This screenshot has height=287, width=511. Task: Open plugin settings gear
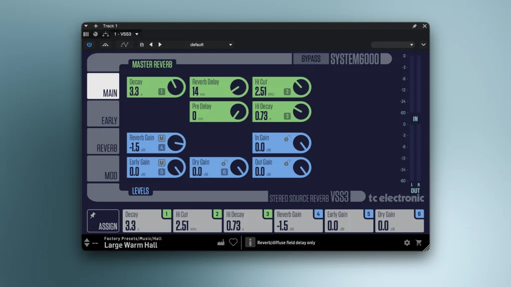407,243
